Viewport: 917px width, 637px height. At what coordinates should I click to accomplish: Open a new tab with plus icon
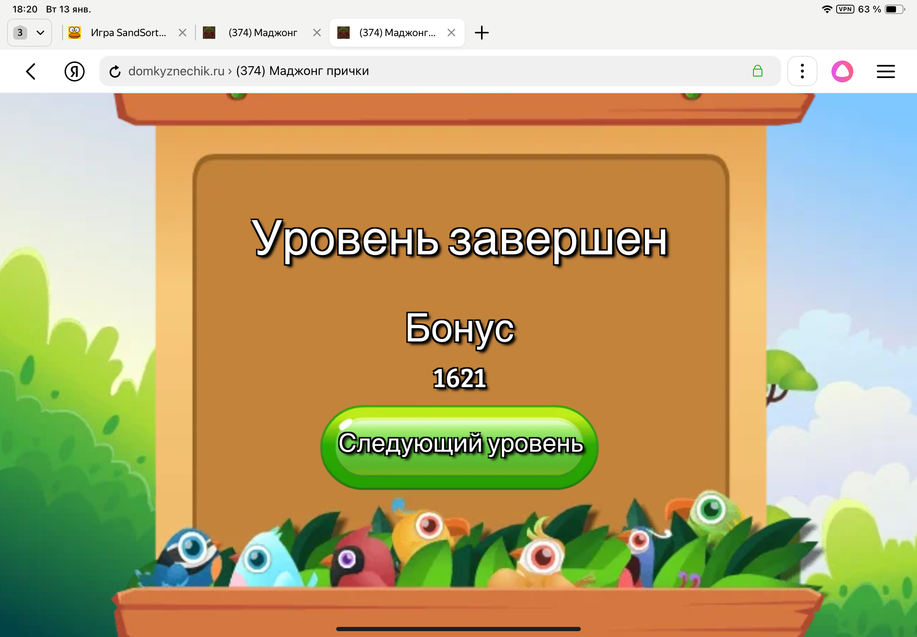[481, 32]
